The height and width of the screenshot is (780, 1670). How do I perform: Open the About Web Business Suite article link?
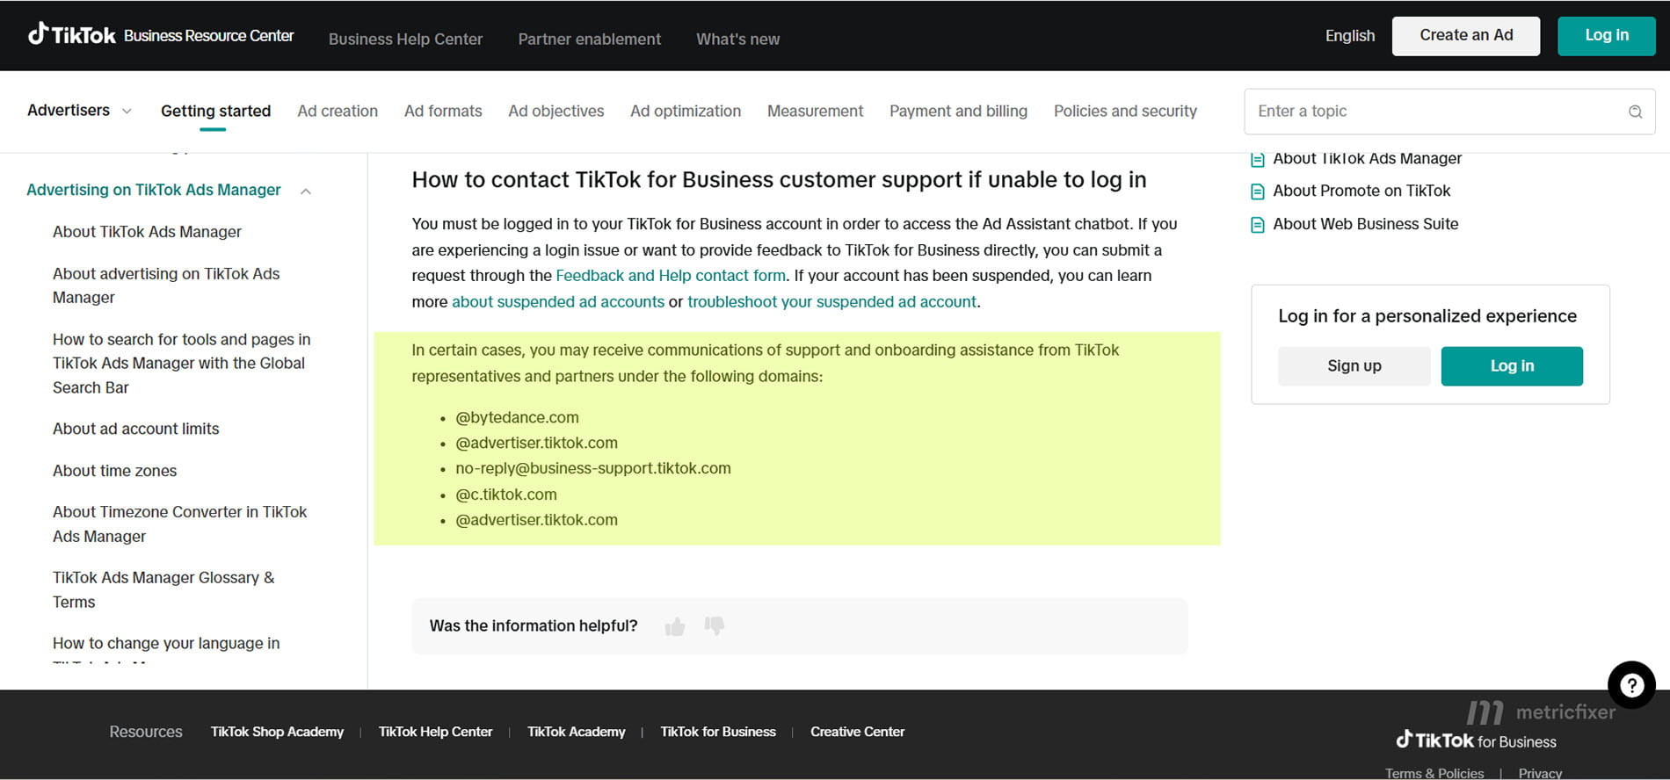(1365, 225)
